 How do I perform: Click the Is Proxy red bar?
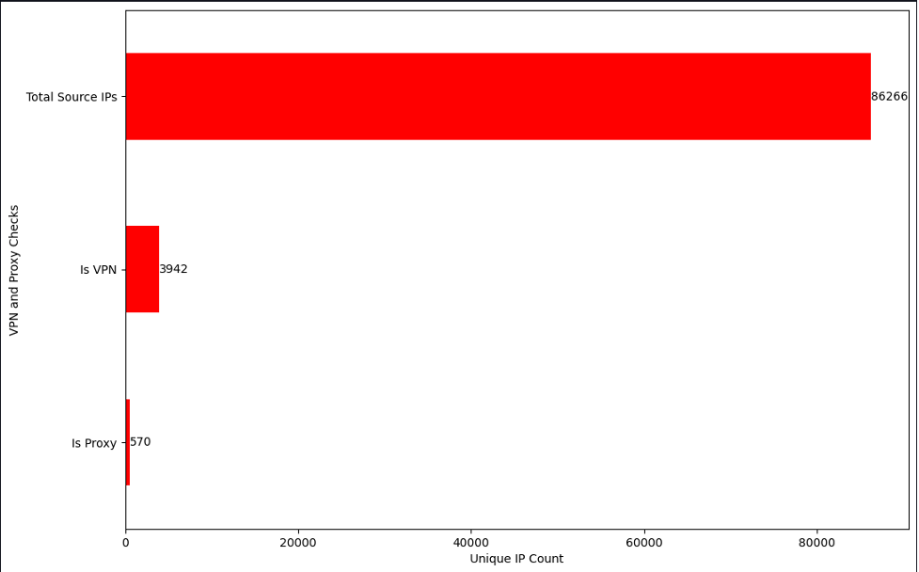point(128,442)
